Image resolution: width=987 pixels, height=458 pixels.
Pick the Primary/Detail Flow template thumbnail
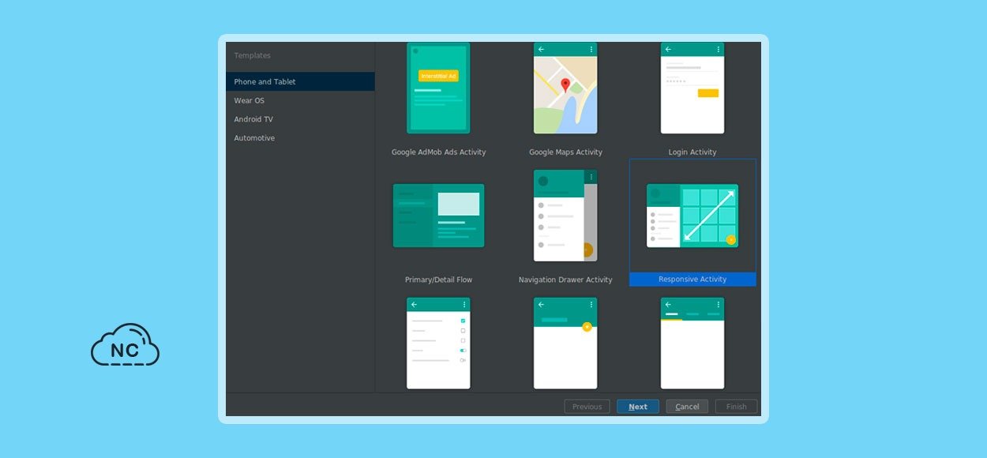[438, 216]
